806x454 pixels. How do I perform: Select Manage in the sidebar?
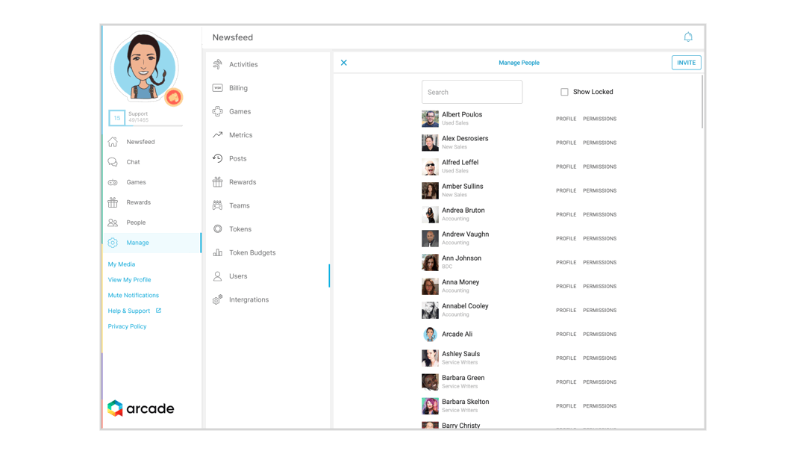pyautogui.click(x=151, y=243)
